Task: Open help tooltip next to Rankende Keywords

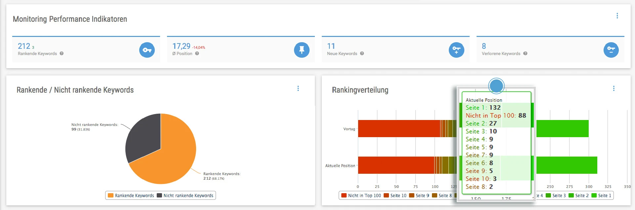Action: (62, 53)
